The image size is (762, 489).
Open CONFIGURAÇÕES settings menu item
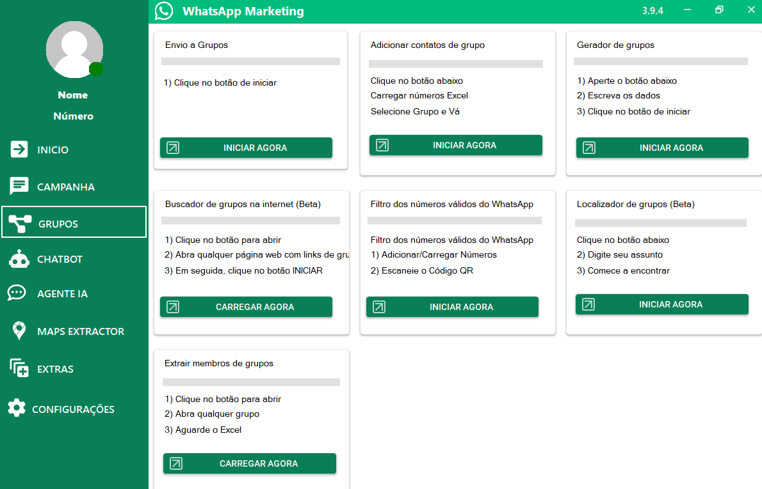tap(74, 409)
